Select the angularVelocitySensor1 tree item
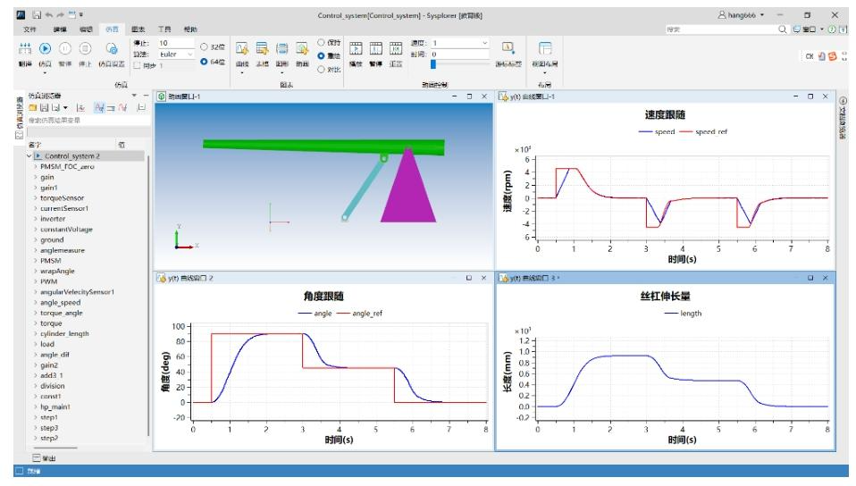 click(x=77, y=292)
